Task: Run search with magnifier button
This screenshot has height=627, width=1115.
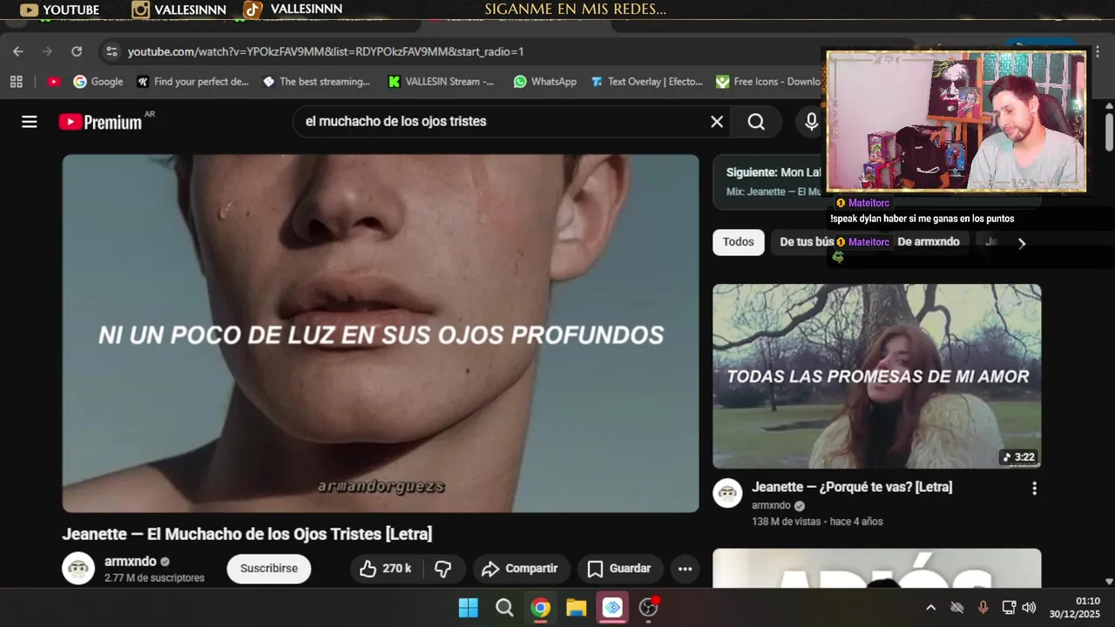Action: pos(756,122)
